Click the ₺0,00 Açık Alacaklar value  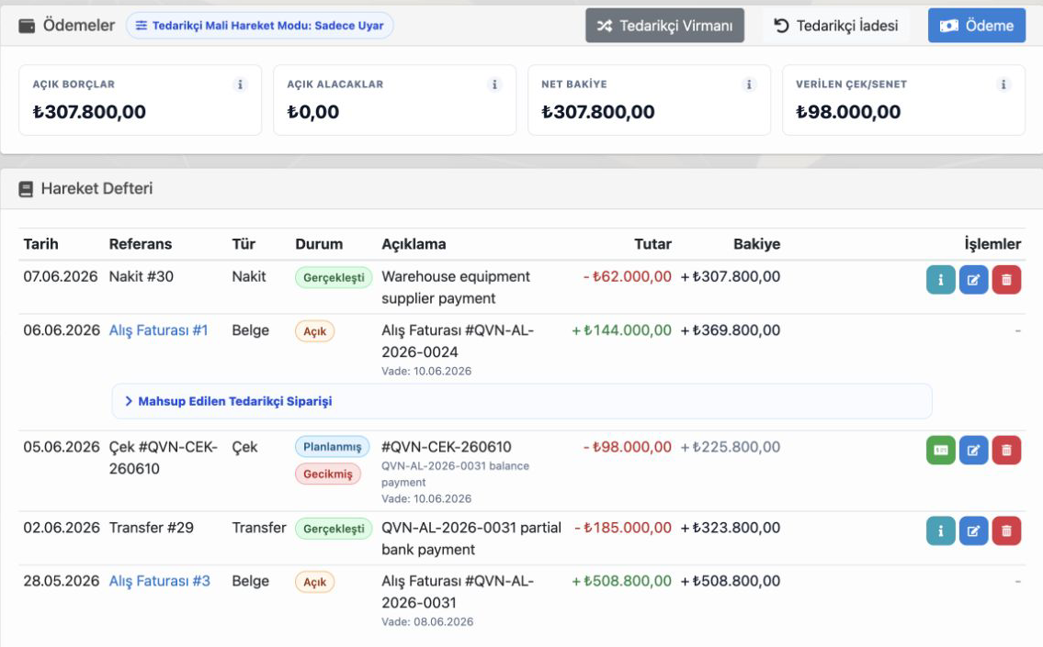coord(313,112)
